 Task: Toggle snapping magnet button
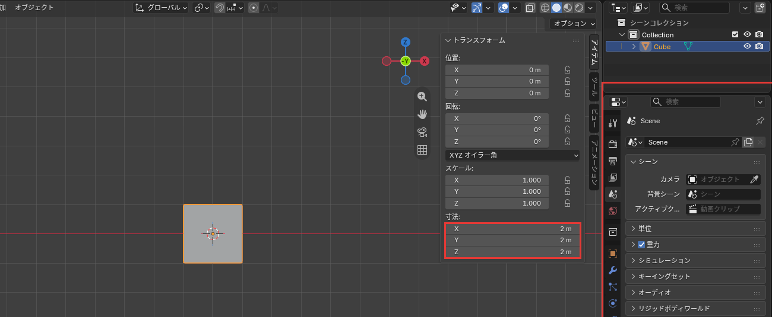220,8
